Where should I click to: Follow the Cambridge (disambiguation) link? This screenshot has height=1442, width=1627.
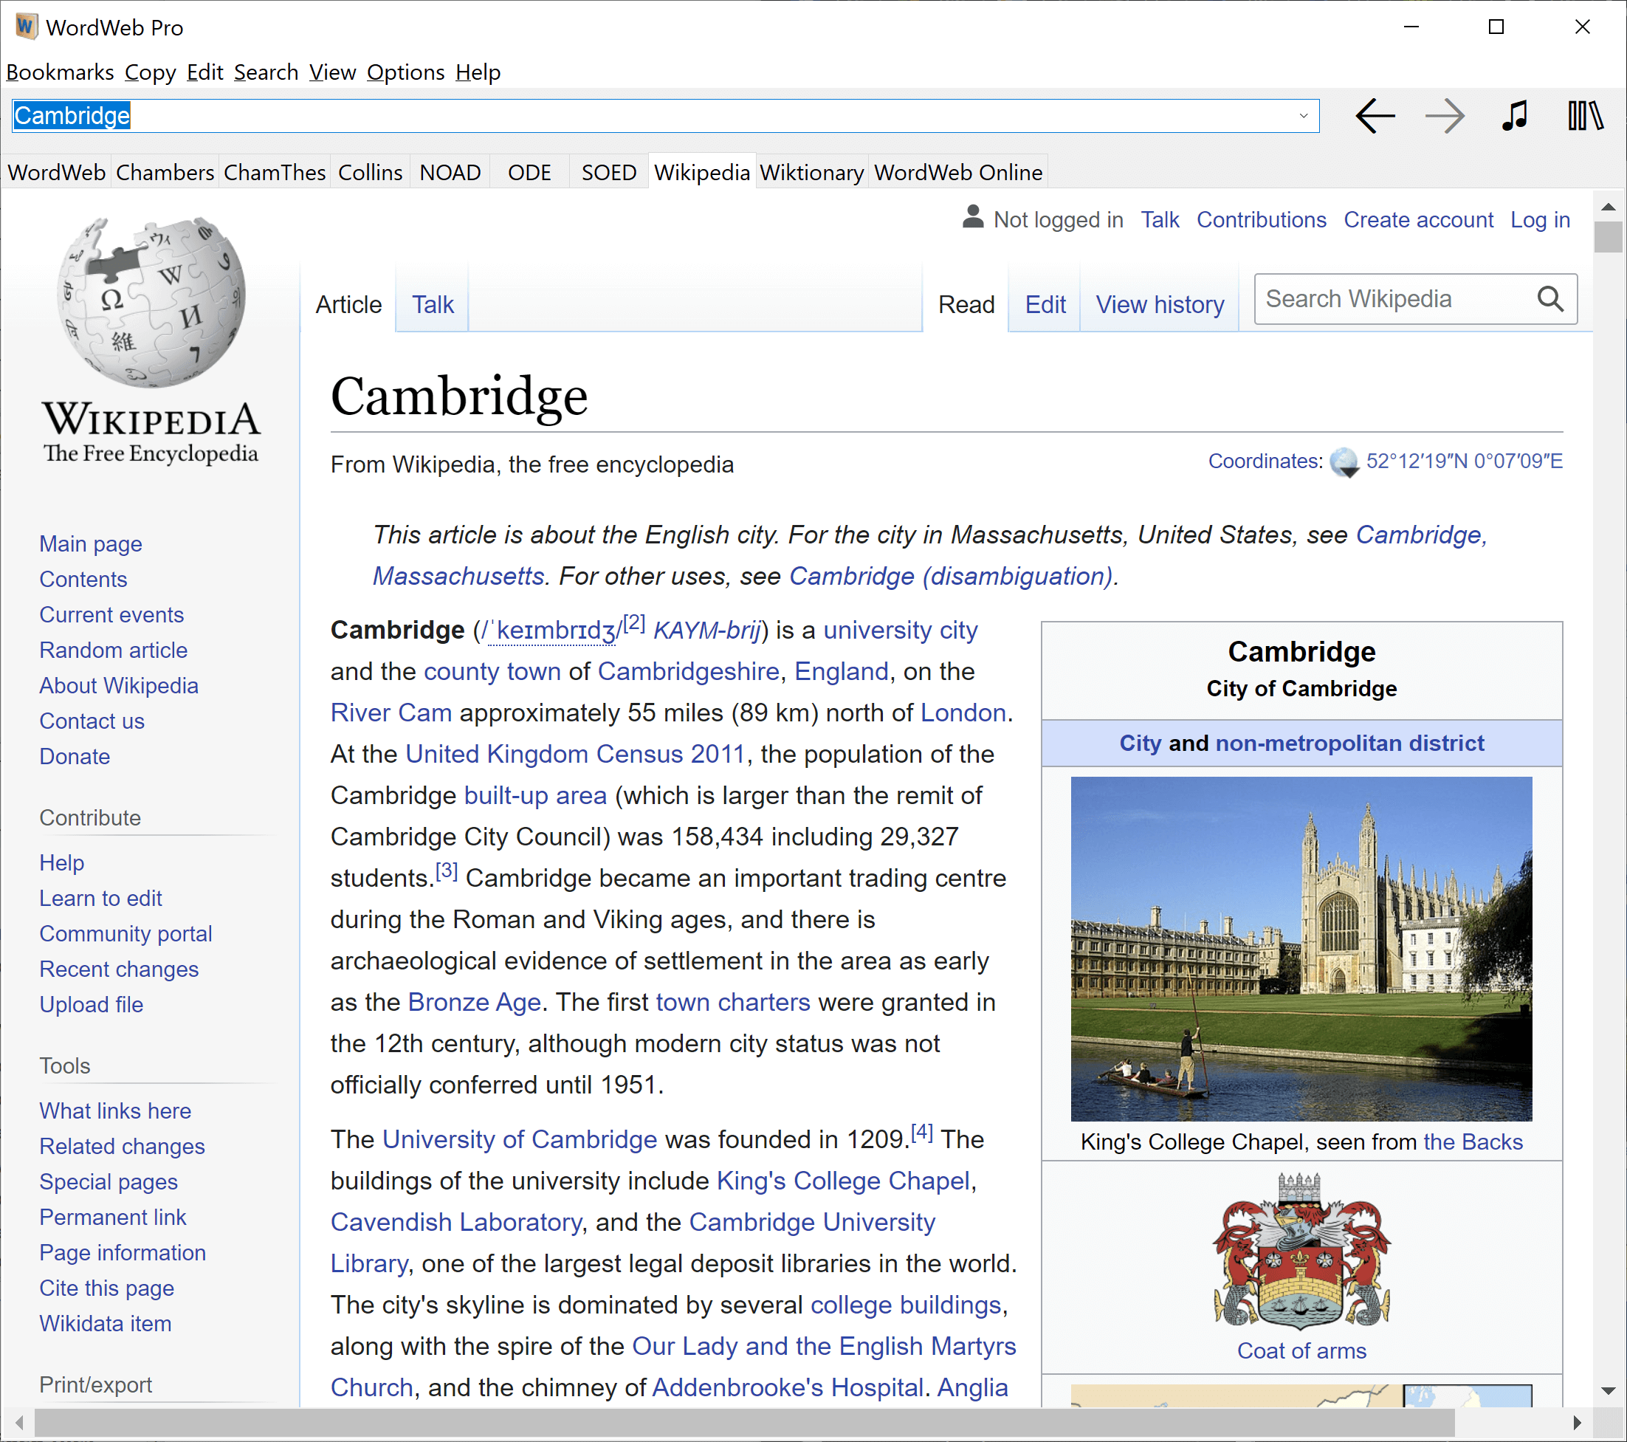952,577
